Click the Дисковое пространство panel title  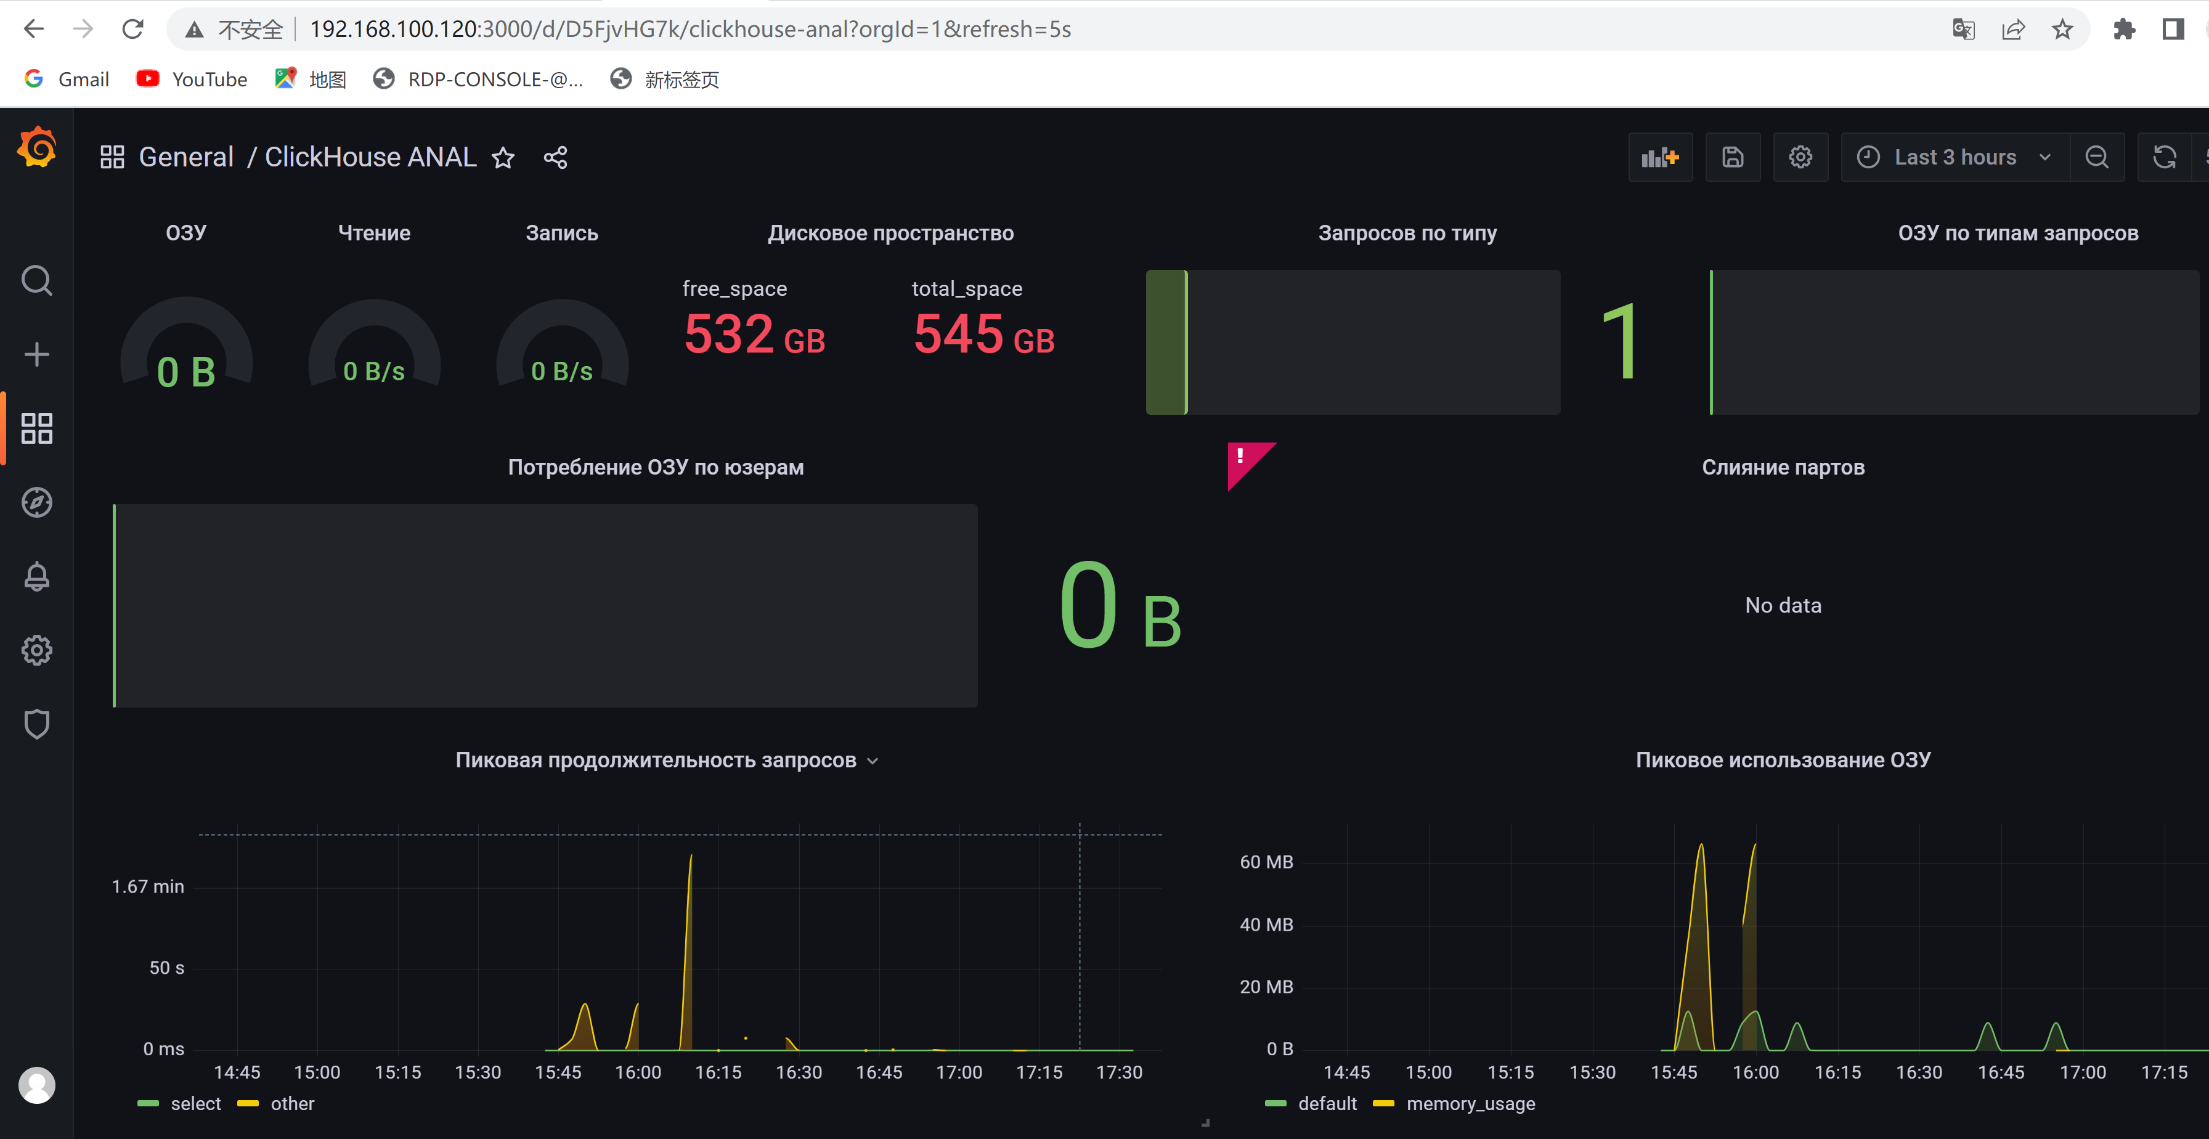890,234
